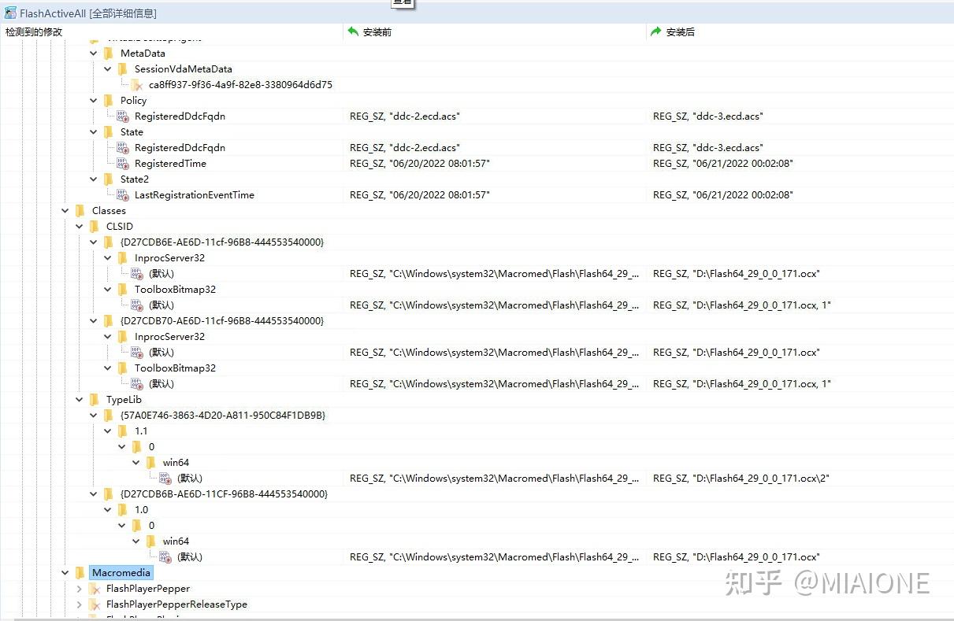Click the 安装后 column header
This screenshot has width=954, height=621.
679,31
